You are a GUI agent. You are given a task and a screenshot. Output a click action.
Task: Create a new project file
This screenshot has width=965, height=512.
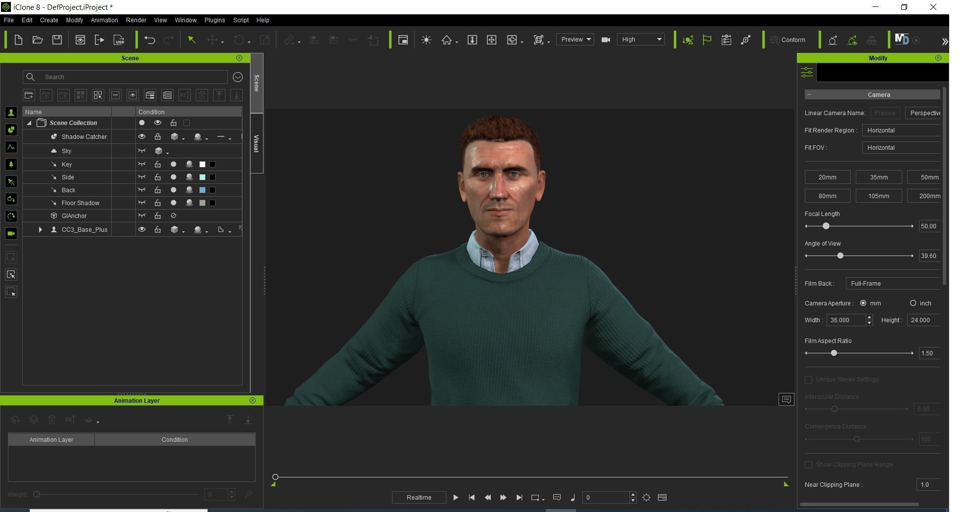tap(18, 40)
